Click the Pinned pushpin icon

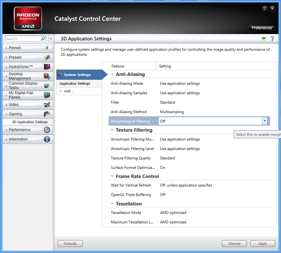click(x=47, y=48)
